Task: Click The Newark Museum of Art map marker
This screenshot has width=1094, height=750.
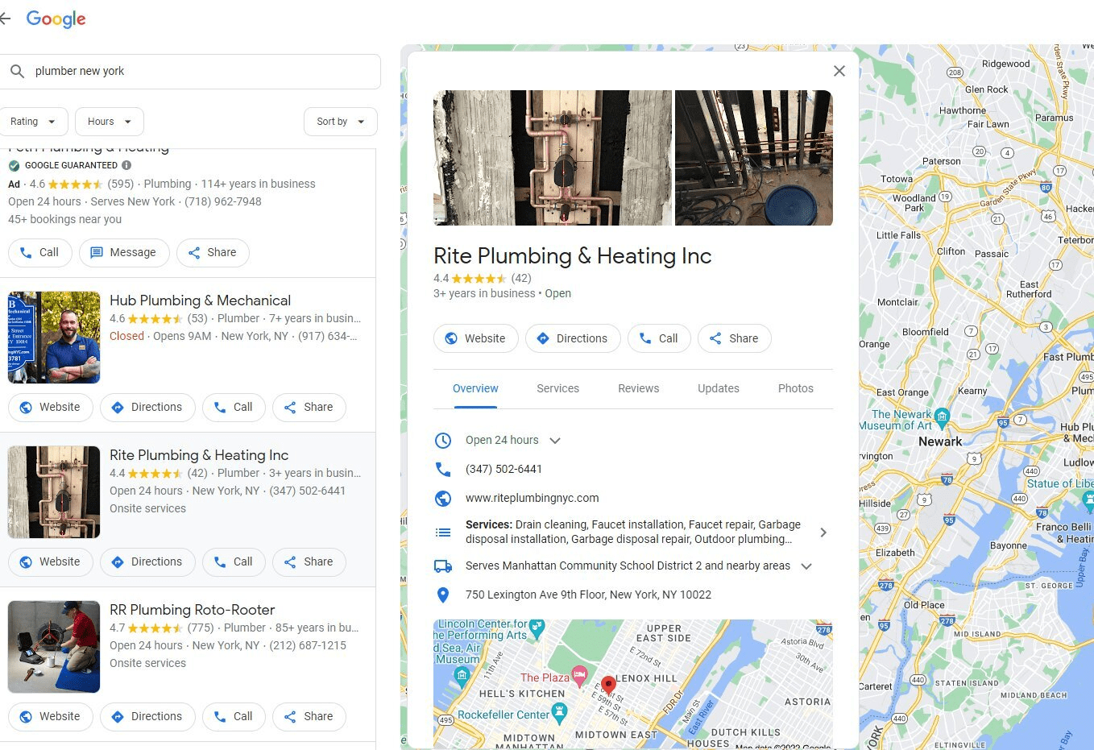Action: click(x=942, y=416)
